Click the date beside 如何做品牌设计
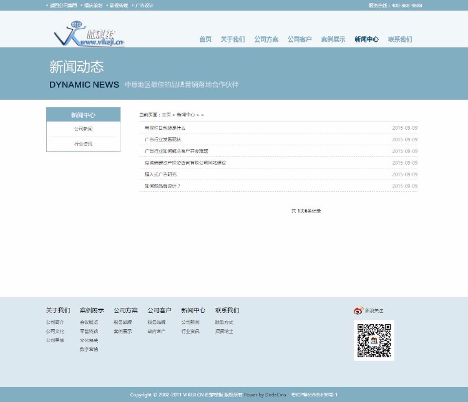468x402 pixels. click(x=405, y=186)
